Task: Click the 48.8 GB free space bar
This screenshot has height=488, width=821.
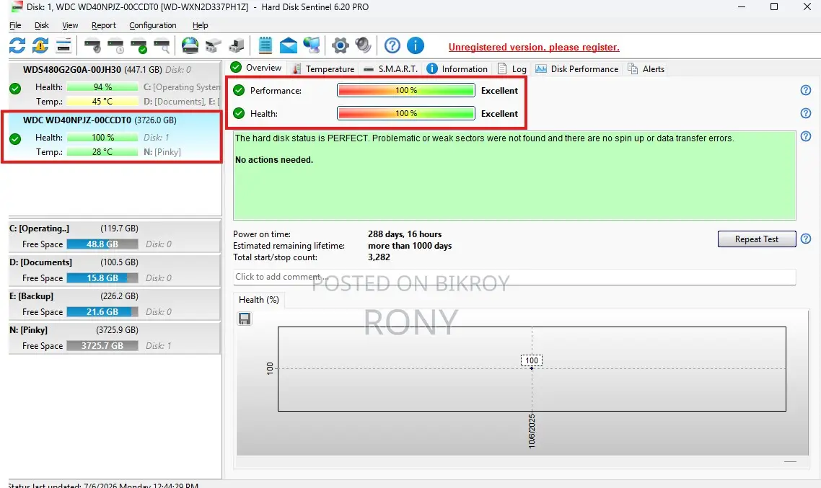Action: (x=102, y=244)
